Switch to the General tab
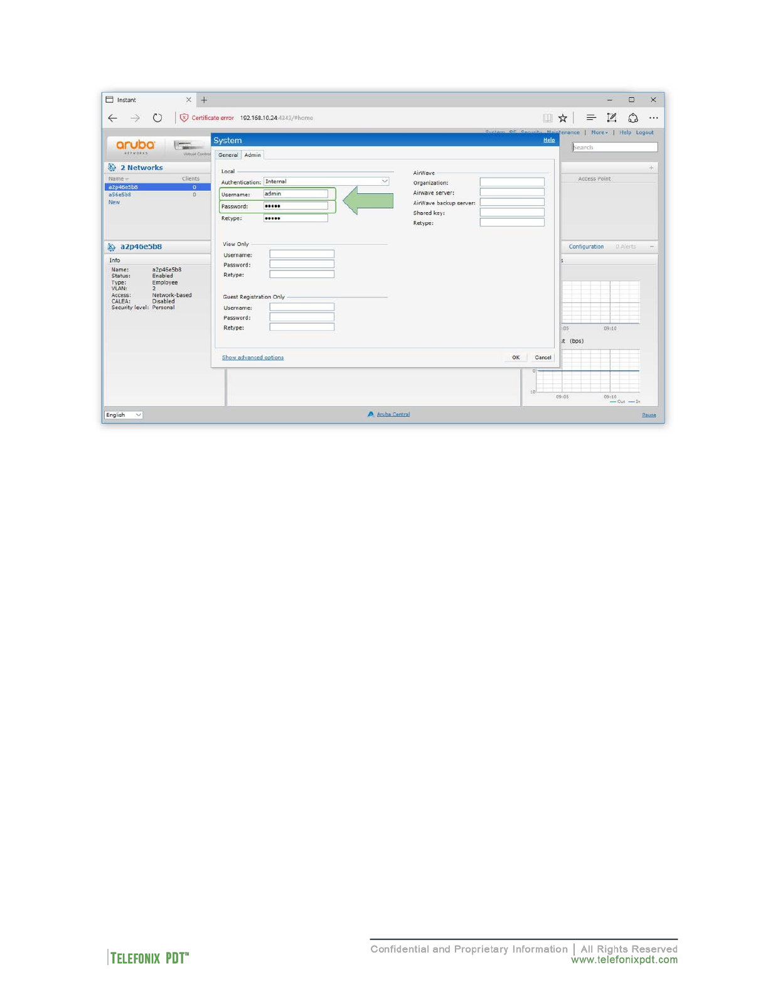 228,155
